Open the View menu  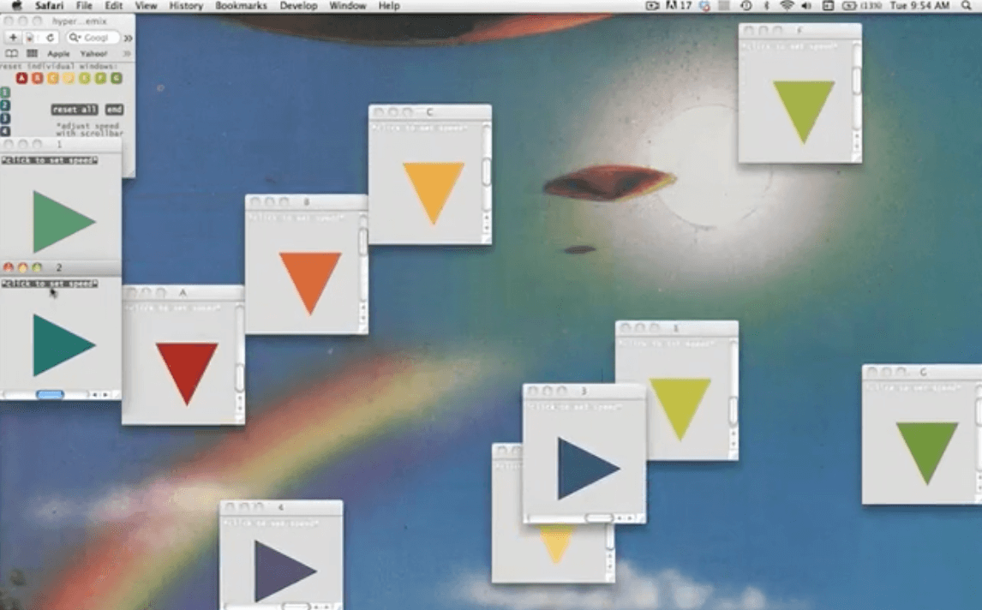click(x=146, y=6)
